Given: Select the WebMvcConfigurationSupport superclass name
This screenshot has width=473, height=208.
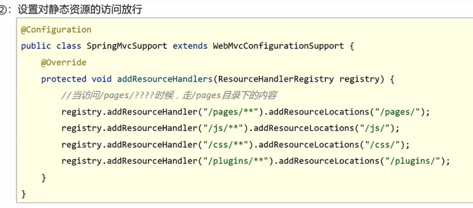Looking at the screenshot, I should (278, 46).
